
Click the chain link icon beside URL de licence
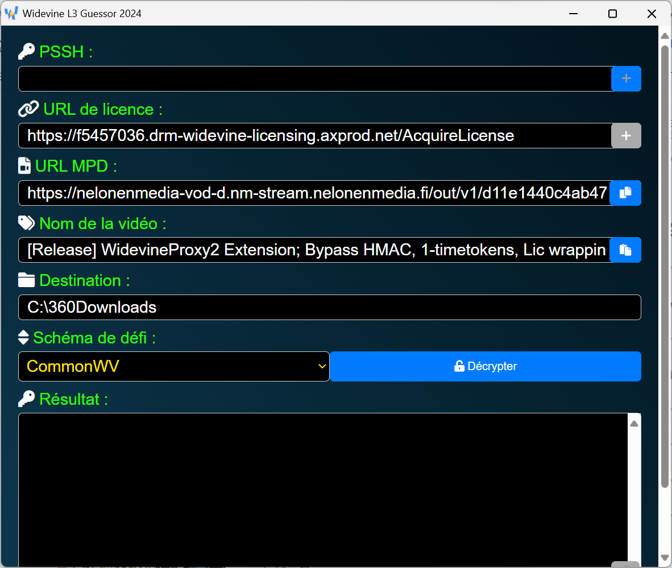point(28,109)
